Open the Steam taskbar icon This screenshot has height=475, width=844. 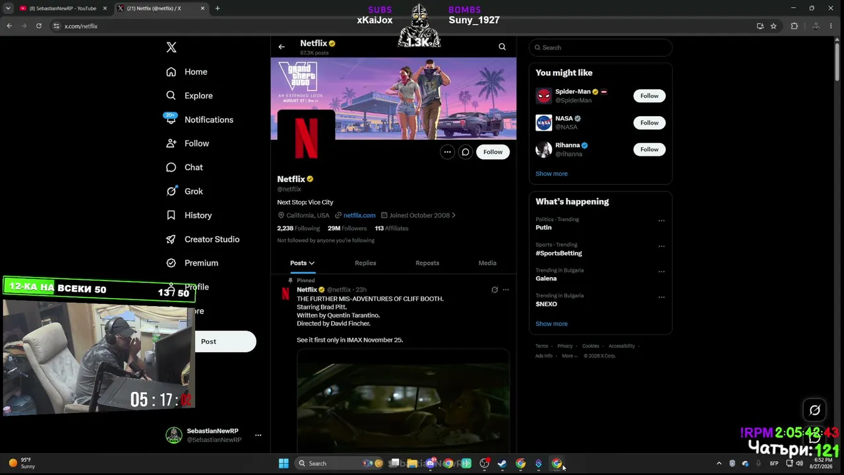(x=502, y=463)
